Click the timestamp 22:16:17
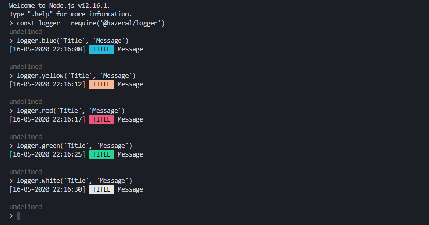This screenshot has height=225, width=429. pyautogui.click(x=67, y=119)
